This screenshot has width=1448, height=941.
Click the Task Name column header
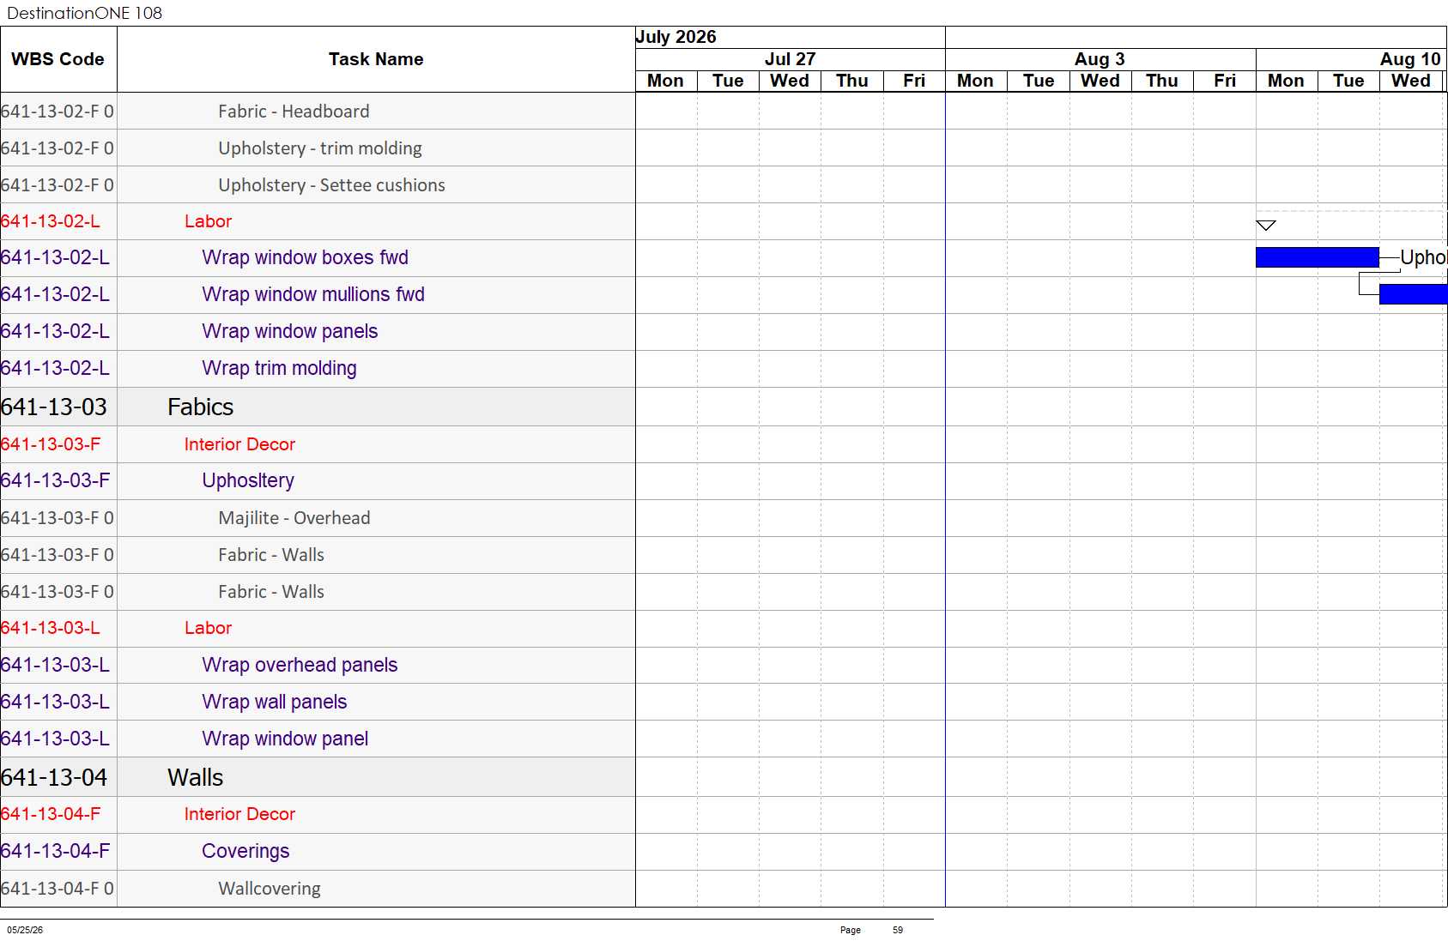click(x=376, y=59)
